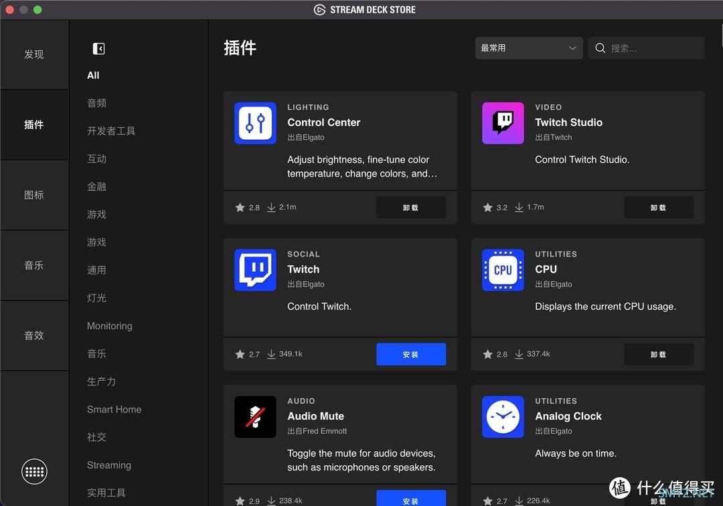The image size is (723, 506).
Task: Install the Audio Mute plugin
Action: pyautogui.click(x=411, y=499)
